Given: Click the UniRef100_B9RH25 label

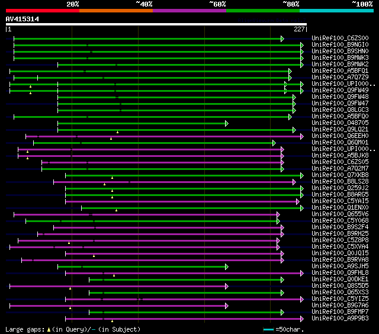Looking at the screenshot, I should pyautogui.click(x=340, y=234).
